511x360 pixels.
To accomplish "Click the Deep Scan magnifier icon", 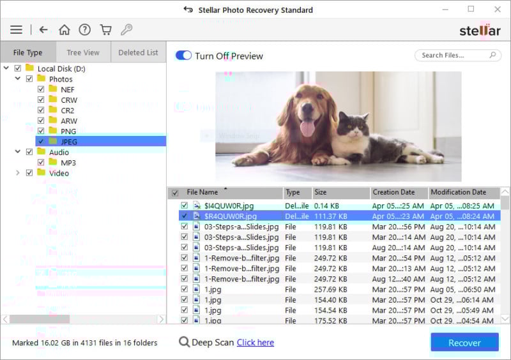I will click(184, 343).
